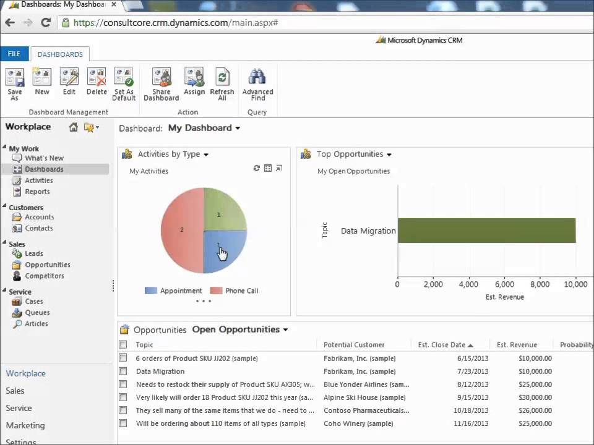Click the green Data Migration bar
594x445 pixels.
[x=486, y=231]
